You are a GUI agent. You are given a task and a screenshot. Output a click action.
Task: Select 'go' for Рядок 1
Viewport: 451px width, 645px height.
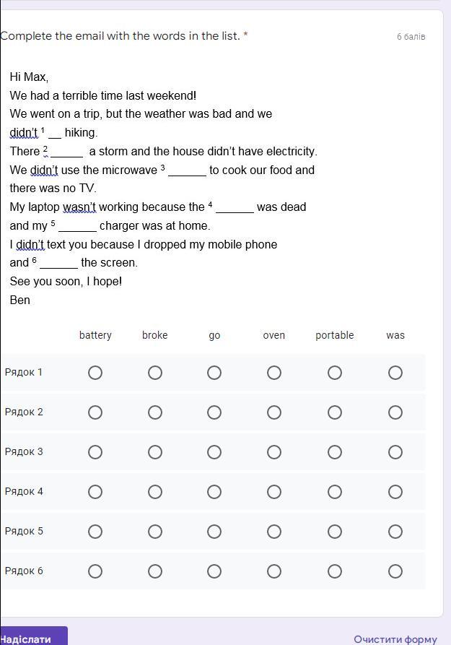pos(214,373)
